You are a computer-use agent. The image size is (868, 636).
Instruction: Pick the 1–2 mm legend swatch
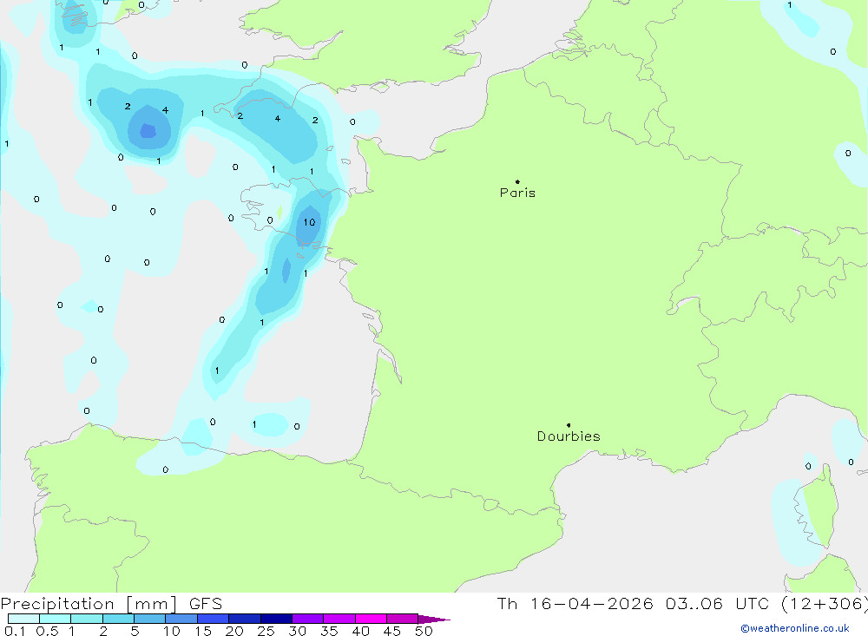click(x=86, y=619)
